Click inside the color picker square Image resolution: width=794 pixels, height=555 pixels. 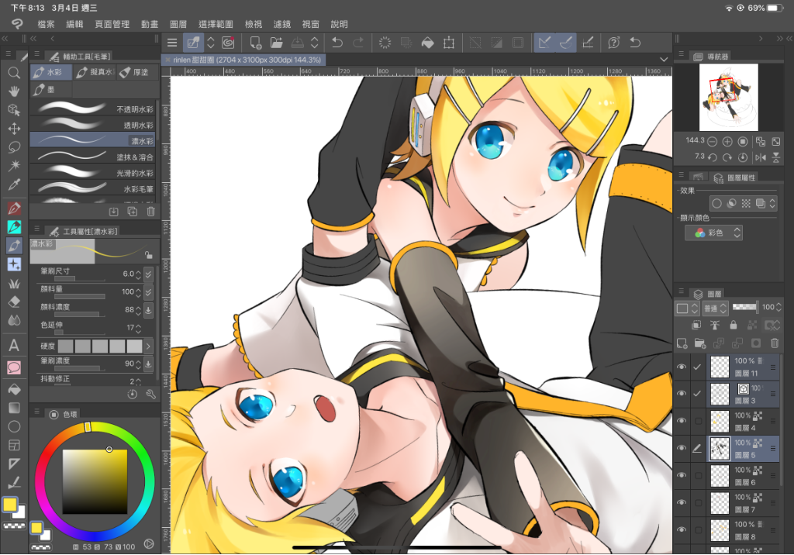tap(95, 481)
